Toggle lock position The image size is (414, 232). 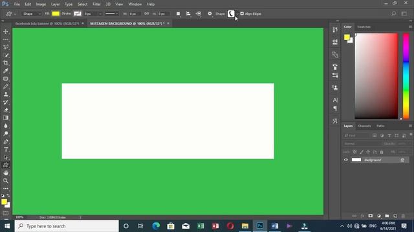[368, 152]
